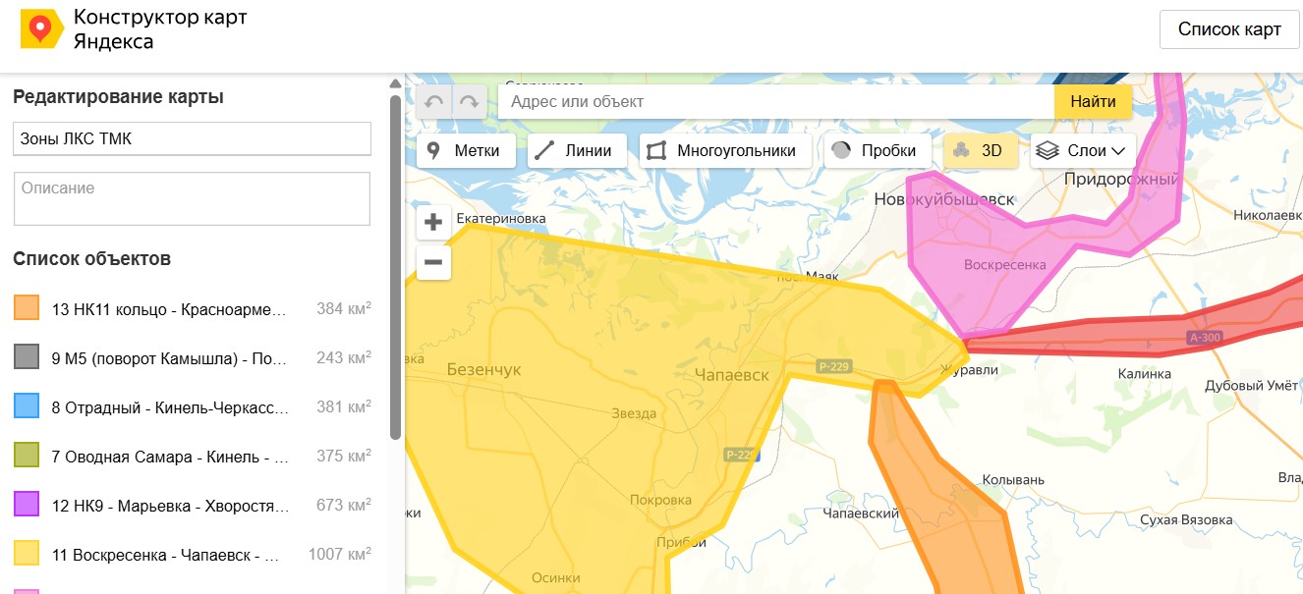
Task: Select object 12 НК9 - Марьевка - Хворостя…
Action: click(169, 506)
